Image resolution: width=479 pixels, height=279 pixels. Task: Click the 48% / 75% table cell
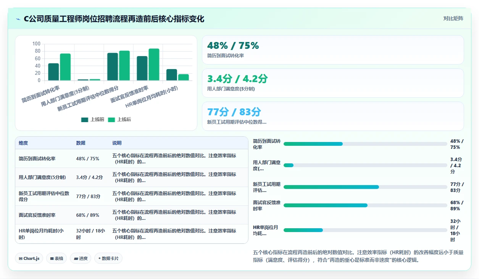(x=88, y=159)
